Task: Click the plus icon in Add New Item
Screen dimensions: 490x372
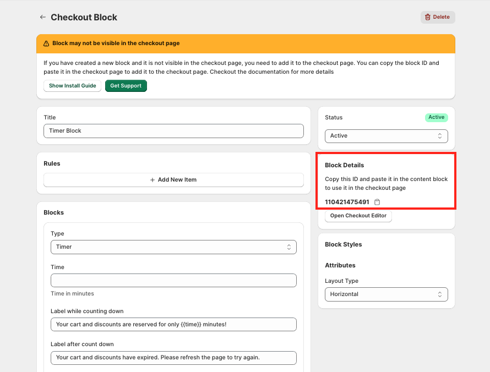Action: (153, 179)
